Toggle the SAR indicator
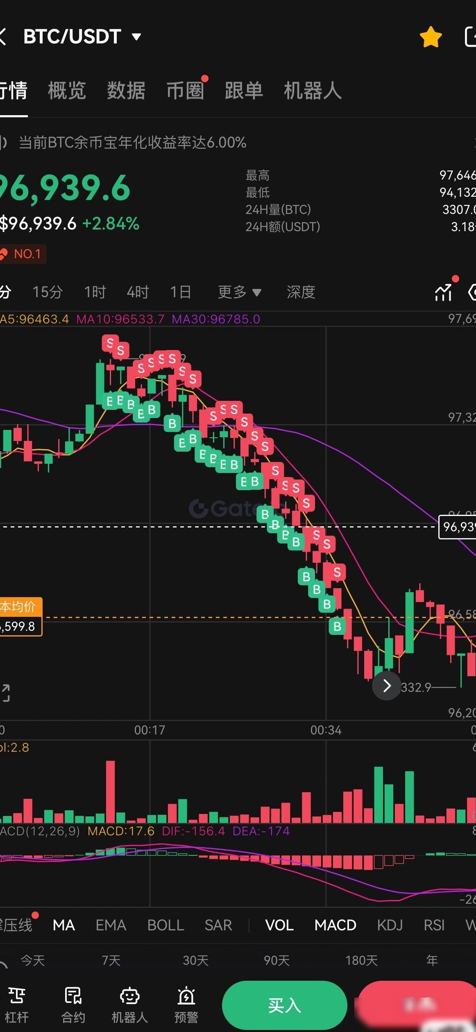 pos(218,925)
